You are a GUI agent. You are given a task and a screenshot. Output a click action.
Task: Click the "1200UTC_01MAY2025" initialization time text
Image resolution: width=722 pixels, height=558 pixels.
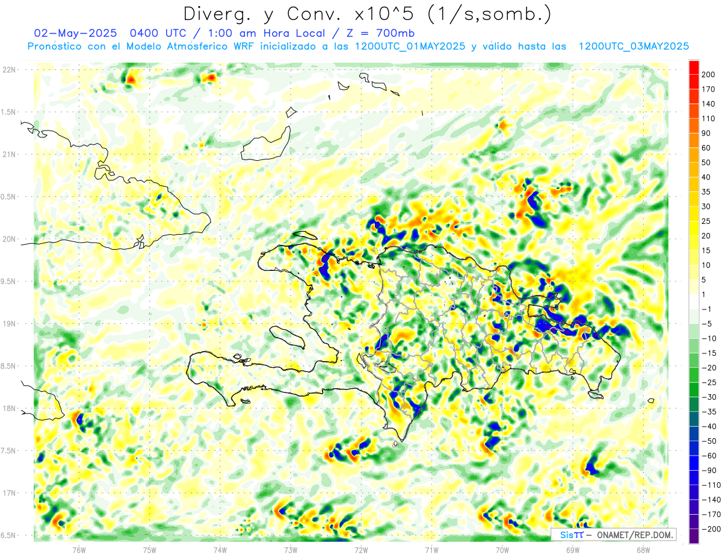pyautogui.click(x=410, y=46)
